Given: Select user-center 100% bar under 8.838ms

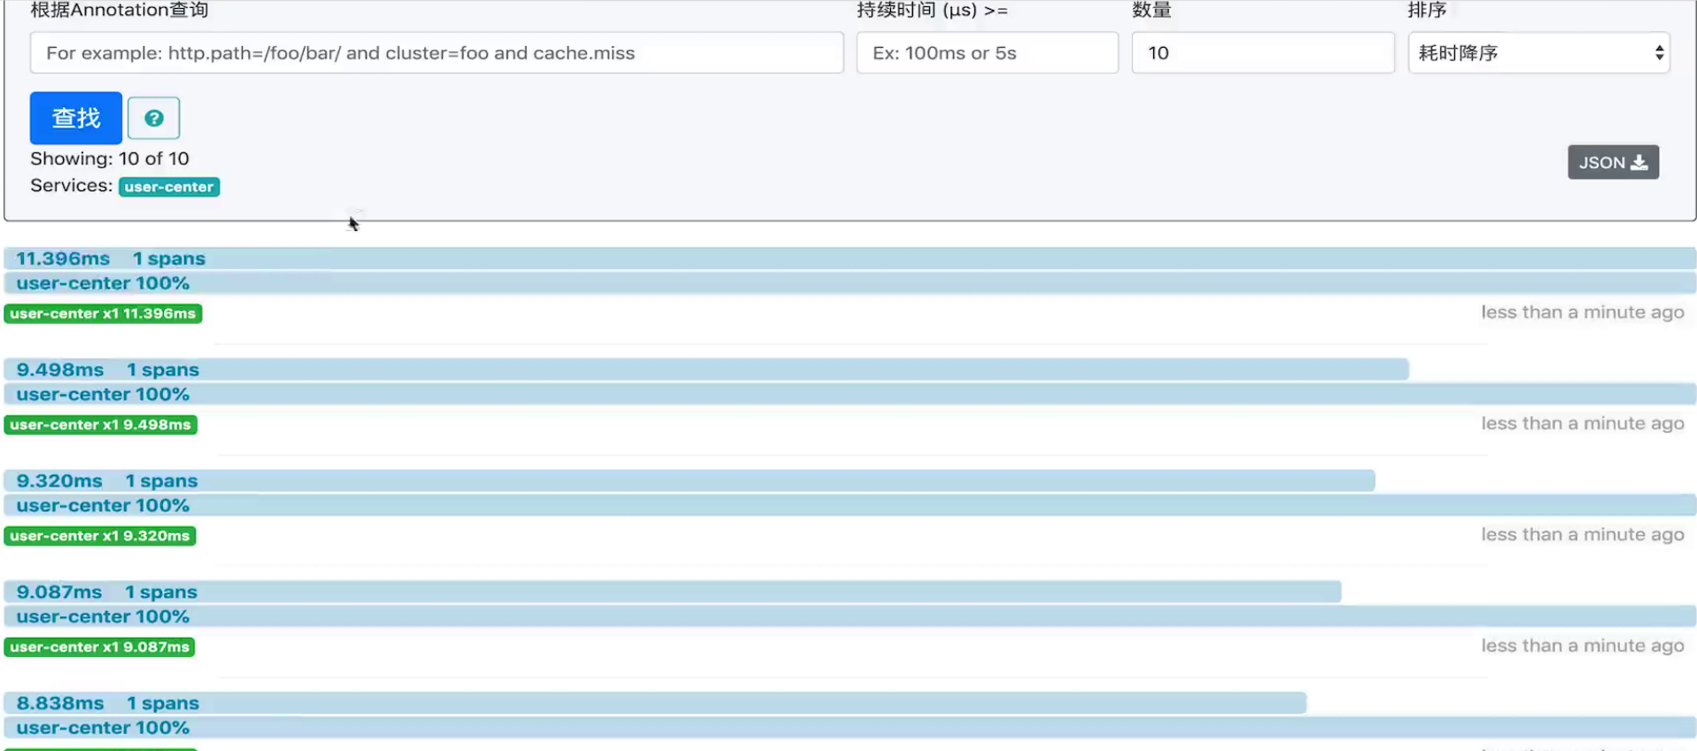Looking at the screenshot, I should (850, 728).
